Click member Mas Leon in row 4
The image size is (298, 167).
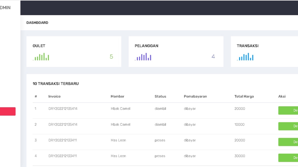(x=118, y=156)
